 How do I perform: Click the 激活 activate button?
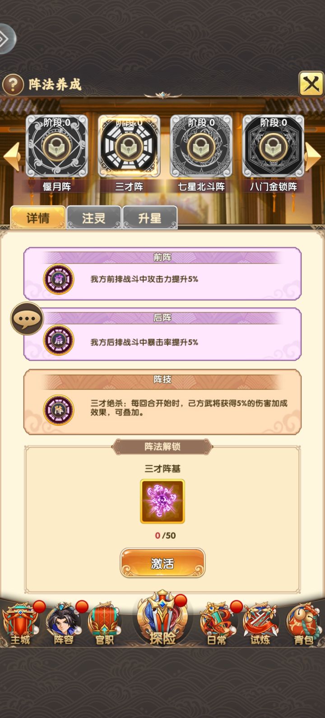[162, 563]
